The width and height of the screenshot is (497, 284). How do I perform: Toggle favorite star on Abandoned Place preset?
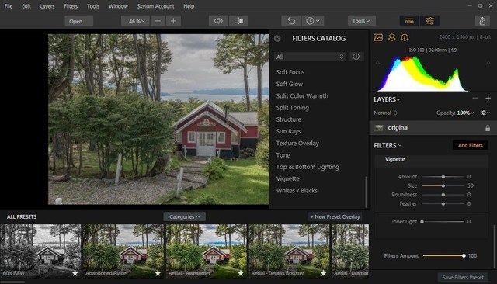coord(158,273)
